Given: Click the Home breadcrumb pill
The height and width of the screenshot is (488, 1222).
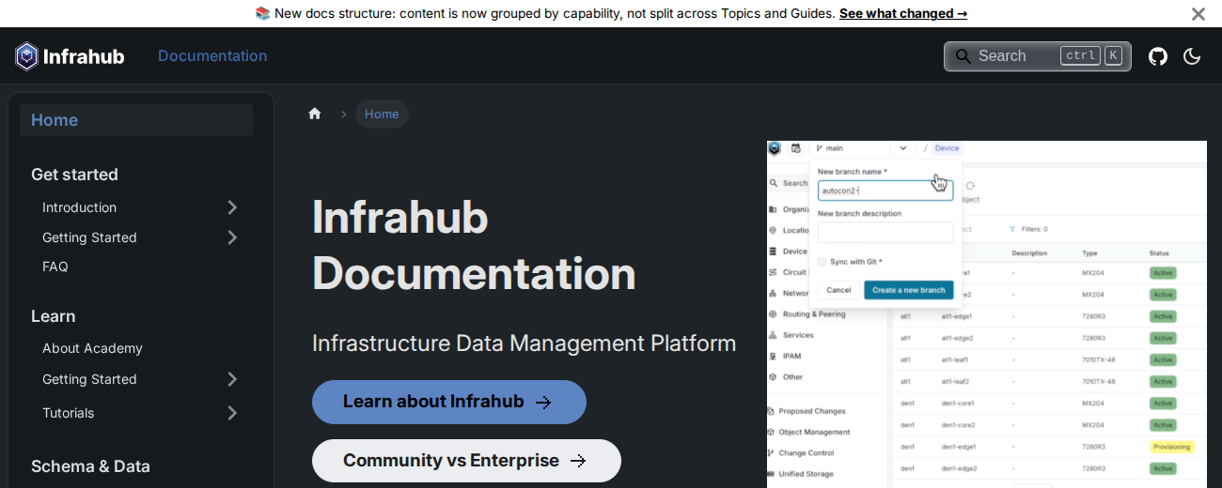Looking at the screenshot, I should click(x=382, y=114).
